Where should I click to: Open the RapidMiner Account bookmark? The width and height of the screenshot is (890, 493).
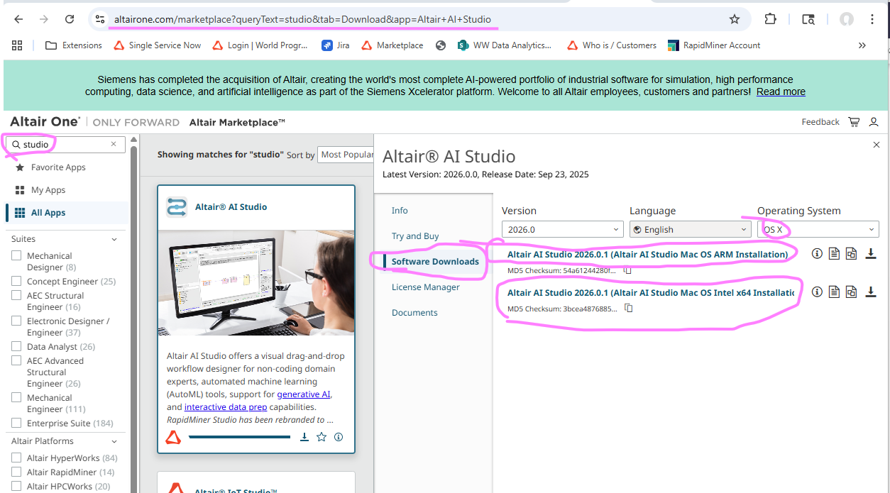713,45
